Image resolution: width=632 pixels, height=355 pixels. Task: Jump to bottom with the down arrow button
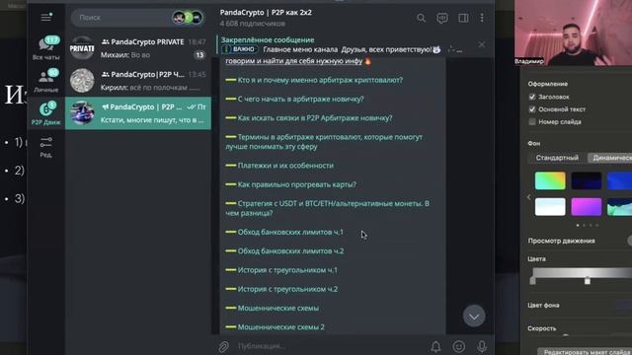474,317
